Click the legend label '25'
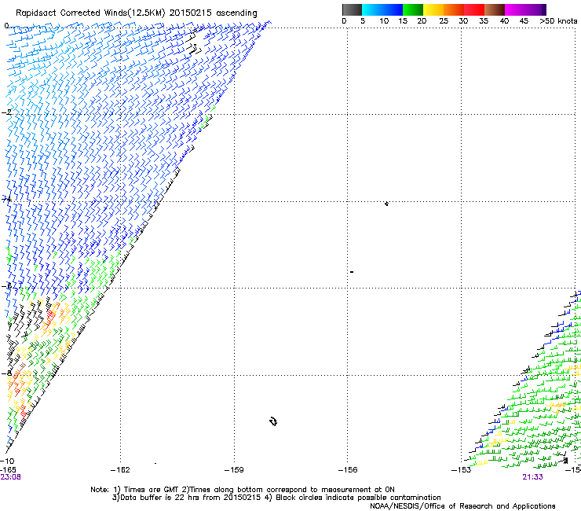 (444, 21)
